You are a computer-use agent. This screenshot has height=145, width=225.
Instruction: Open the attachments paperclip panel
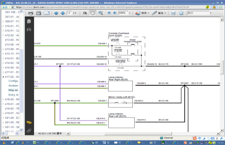(x=29, y=130)
